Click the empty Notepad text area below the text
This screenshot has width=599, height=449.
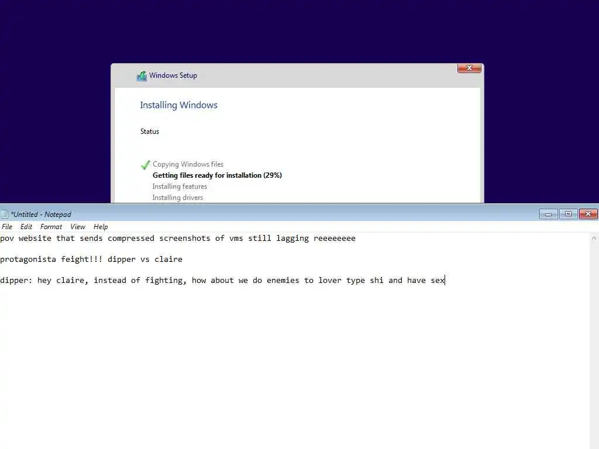tap(294, 367)
